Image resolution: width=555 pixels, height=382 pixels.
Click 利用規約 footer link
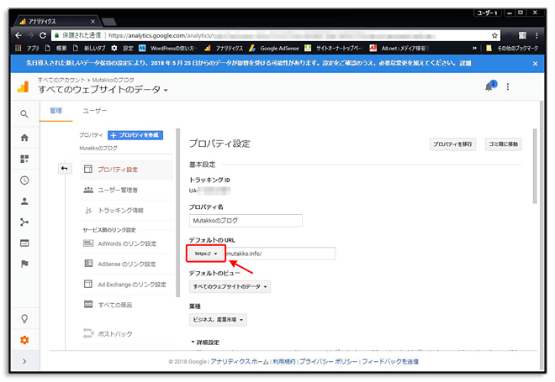(284, 362)
